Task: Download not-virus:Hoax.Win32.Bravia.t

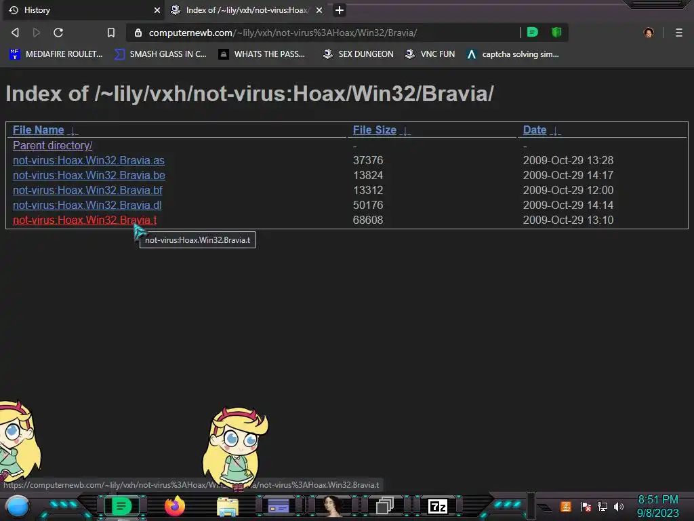Action: click(85, 220)
